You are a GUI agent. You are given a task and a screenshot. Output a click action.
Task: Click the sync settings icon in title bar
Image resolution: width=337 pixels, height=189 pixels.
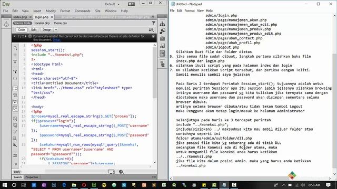[x=131, y=4]
